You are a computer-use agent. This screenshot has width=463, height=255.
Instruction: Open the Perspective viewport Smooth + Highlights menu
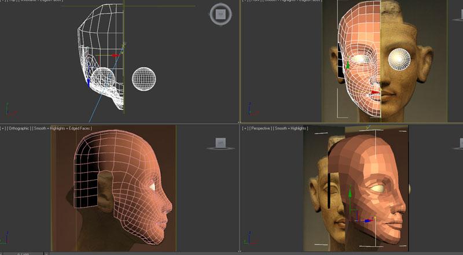(291, 128)
